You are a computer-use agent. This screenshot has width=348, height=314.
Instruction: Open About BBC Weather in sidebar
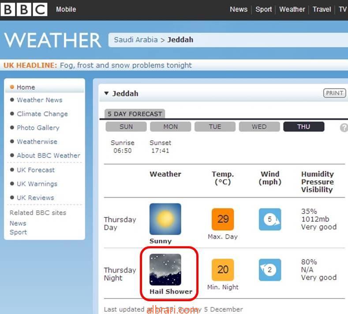(49, 155)
